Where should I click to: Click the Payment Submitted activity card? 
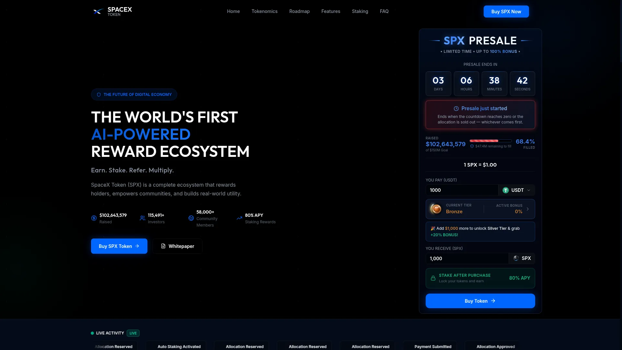(430, 346)
